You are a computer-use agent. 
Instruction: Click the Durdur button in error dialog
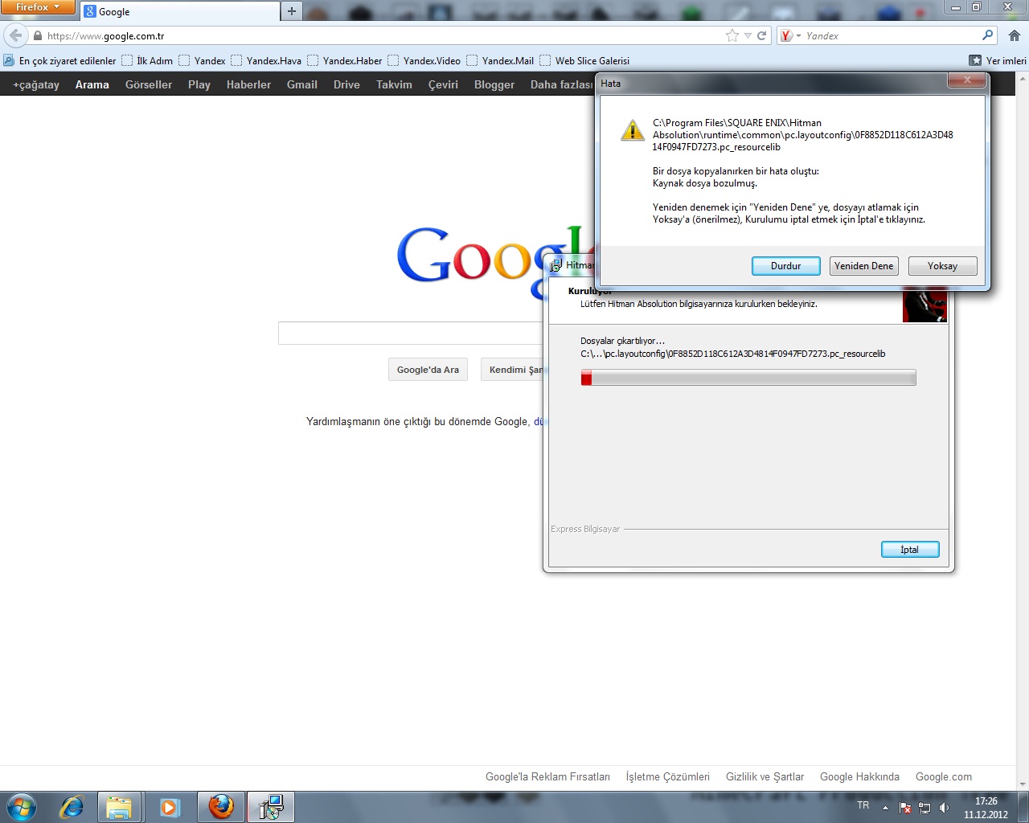pyautogui.click(x=785, y=266)
